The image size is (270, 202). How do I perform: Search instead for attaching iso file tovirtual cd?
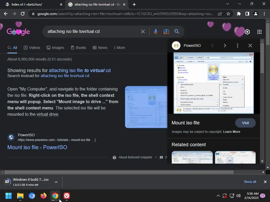[65, 76]
